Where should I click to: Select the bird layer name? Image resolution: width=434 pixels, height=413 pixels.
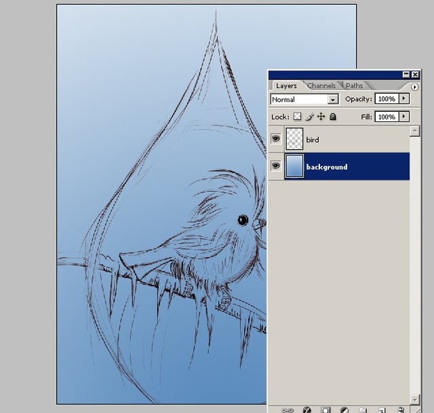tap(313, 140)
